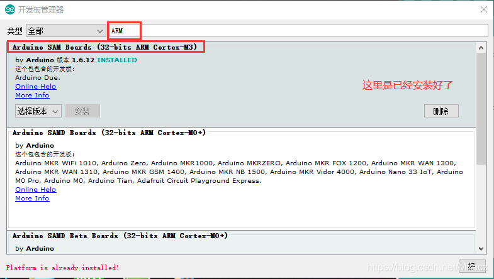Image resolution: width=494 pixels, height=279 pixels.
Task: Click the vertical scrollbar thumb
Action: coord(481,109)
